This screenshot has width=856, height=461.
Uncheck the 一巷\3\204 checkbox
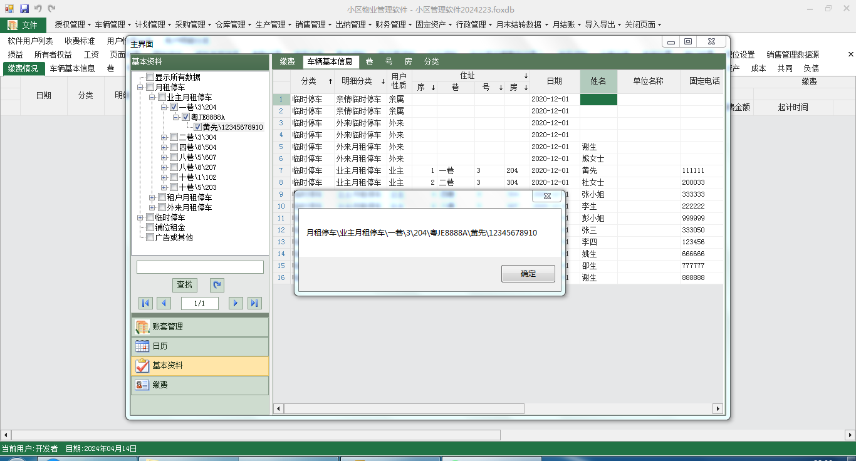pyautogui.click(x=174, y=107)
